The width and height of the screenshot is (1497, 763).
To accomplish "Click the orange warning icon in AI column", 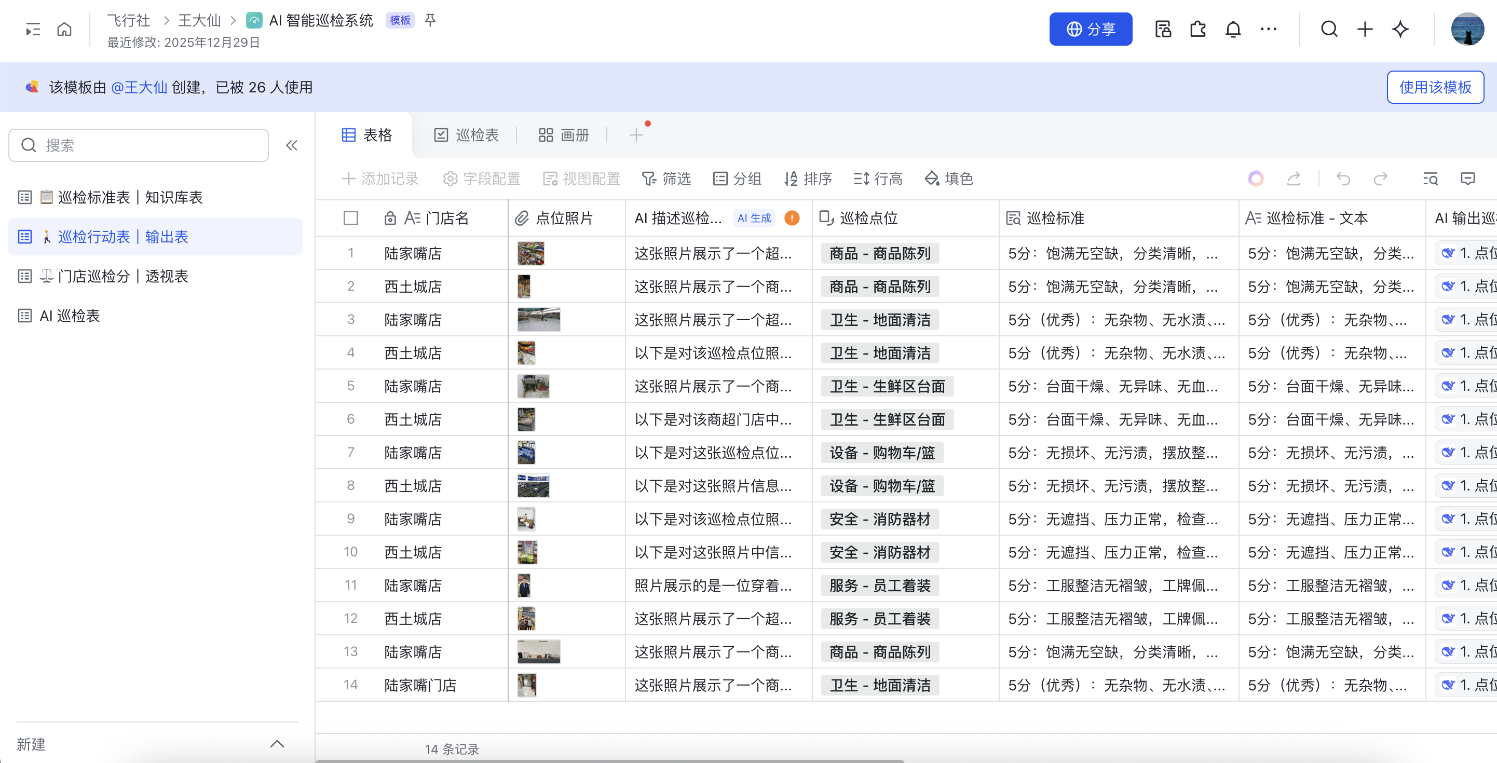I will point(792,218).
